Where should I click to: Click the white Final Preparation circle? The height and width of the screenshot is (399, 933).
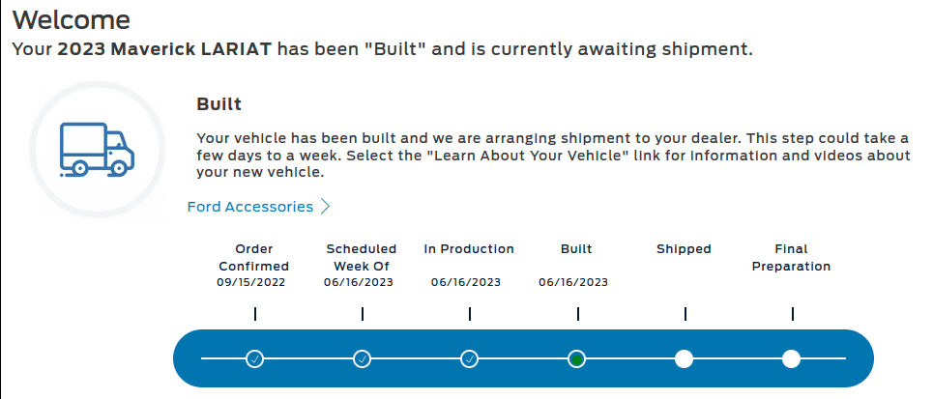point(792,359)
